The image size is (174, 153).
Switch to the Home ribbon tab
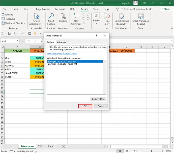coord(16,9)
